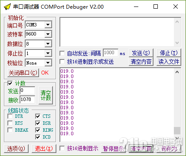This screenshot has width=186, height=156.
Task: Open the 校验位 None dropdown
Action: tap(48, 63)
